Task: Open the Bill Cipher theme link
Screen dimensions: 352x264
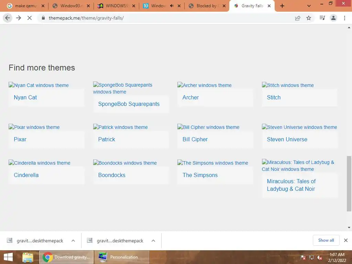Action: (x=195, y=140)
